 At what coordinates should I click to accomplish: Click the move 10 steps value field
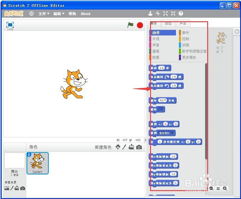(161, 68)
